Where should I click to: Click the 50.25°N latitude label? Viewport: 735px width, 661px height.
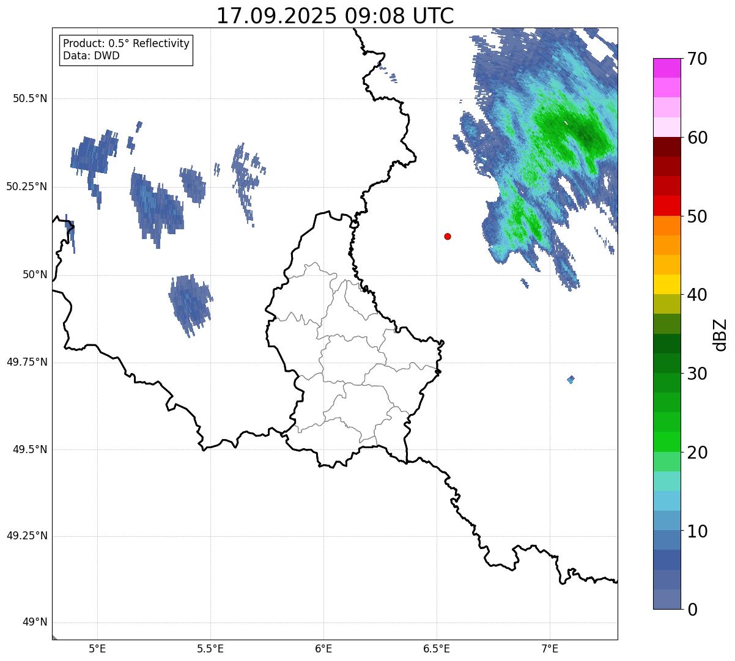27,186
